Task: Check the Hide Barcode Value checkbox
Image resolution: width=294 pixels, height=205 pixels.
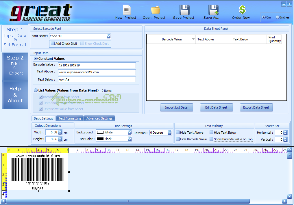Action: [x=178, y=139]
